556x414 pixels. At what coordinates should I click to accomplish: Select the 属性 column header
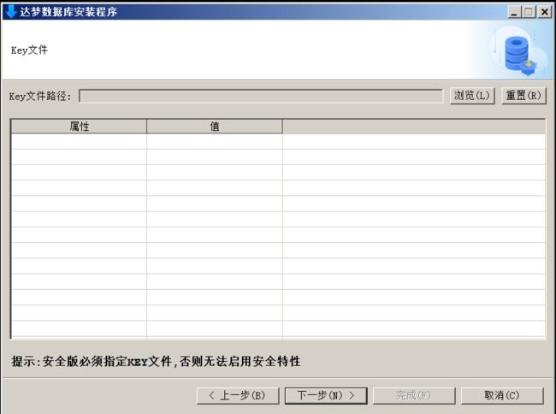click(x=79, y=127)
